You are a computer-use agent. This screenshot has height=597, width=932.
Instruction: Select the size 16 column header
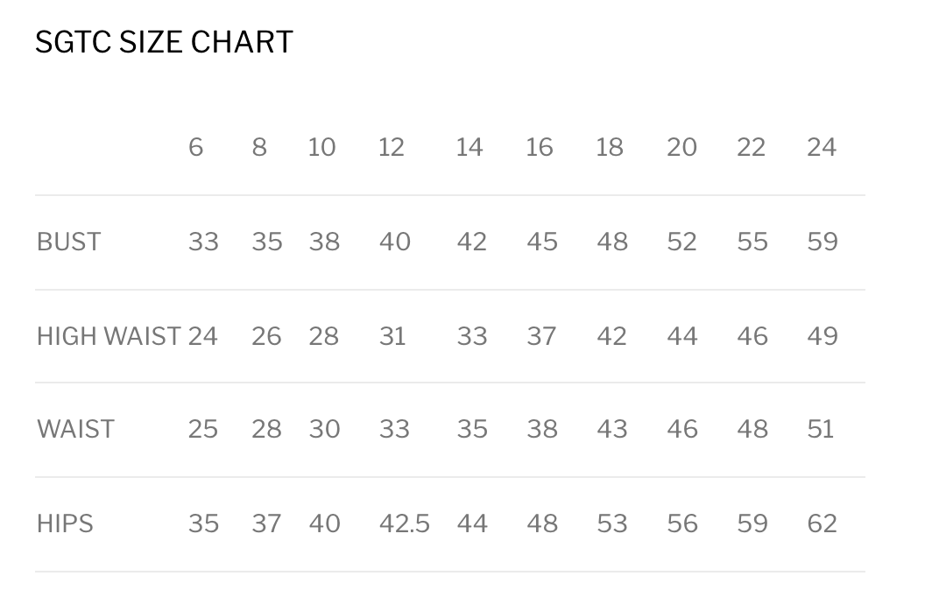click(540, 147)
